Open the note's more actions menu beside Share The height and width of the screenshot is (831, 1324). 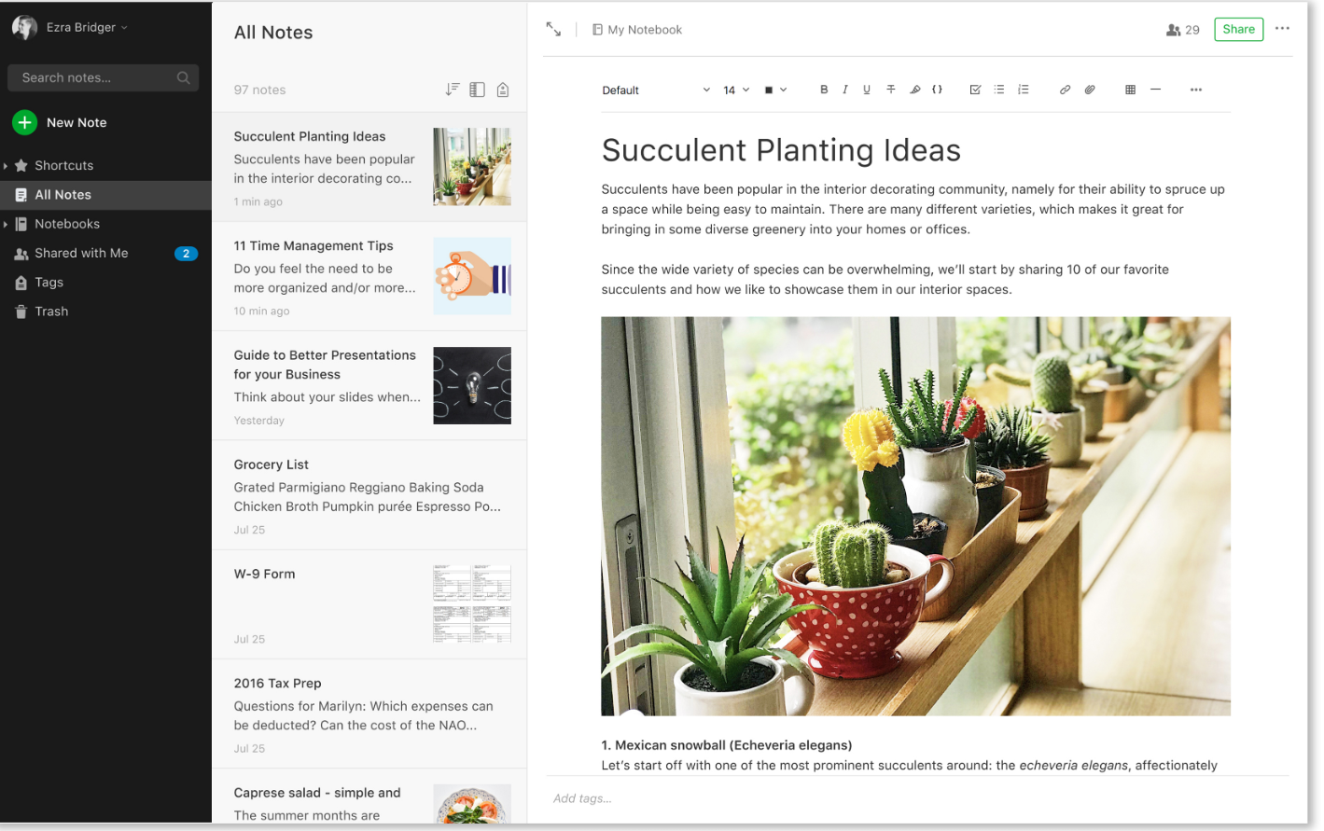[1282, 29]
